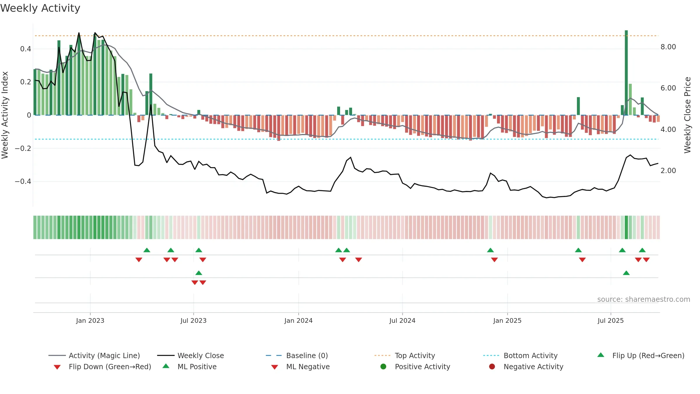Click the Jul 2024 x-axis label

(402, 321)
